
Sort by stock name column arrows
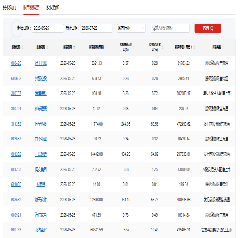(47, 47)
